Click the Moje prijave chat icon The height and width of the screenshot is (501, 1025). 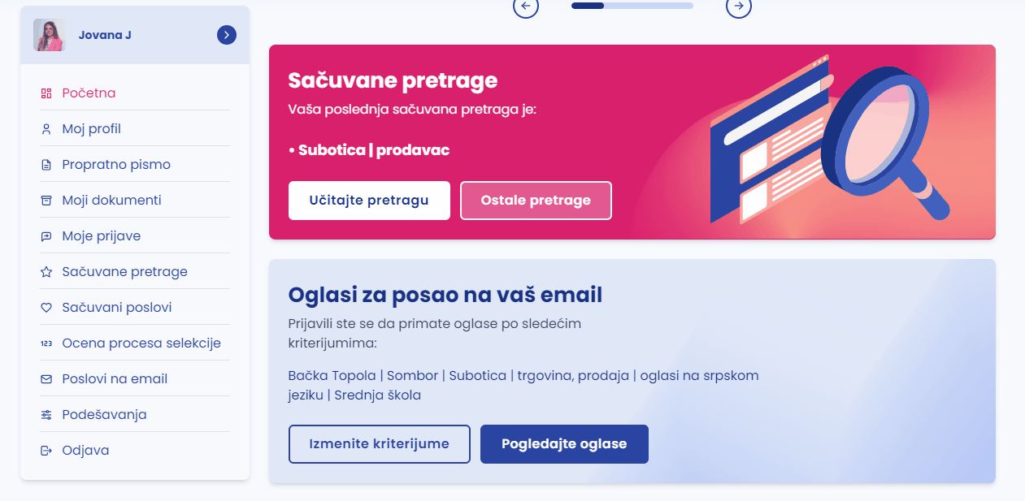tap(46, 236)
